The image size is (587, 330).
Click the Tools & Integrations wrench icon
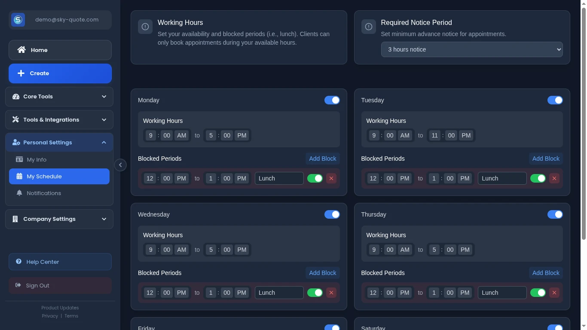click(x=15, y=119)
